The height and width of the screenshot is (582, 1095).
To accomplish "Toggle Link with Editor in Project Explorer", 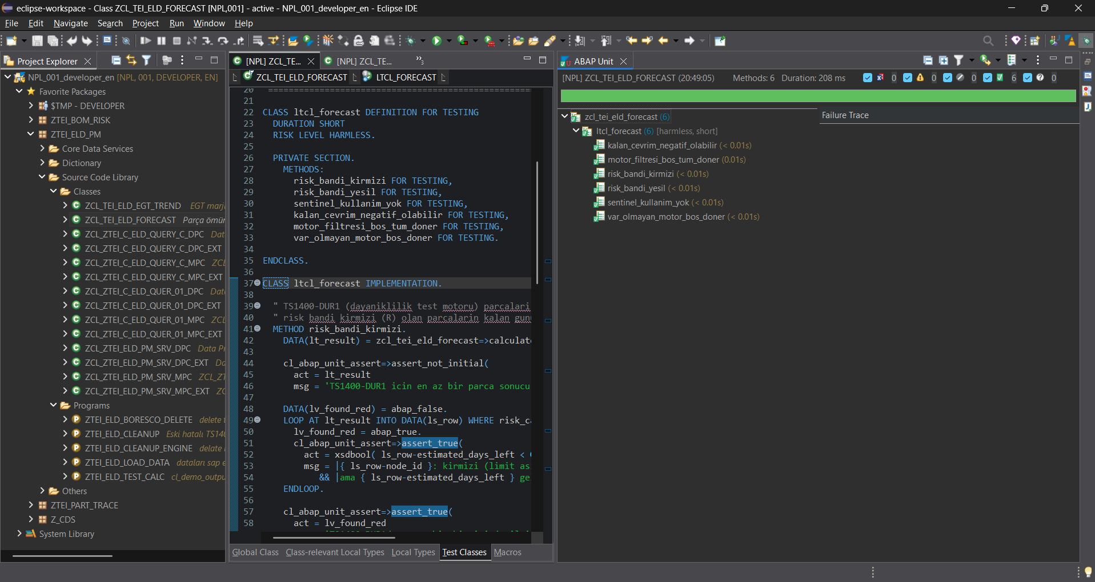I will click(x=131, y=60).
